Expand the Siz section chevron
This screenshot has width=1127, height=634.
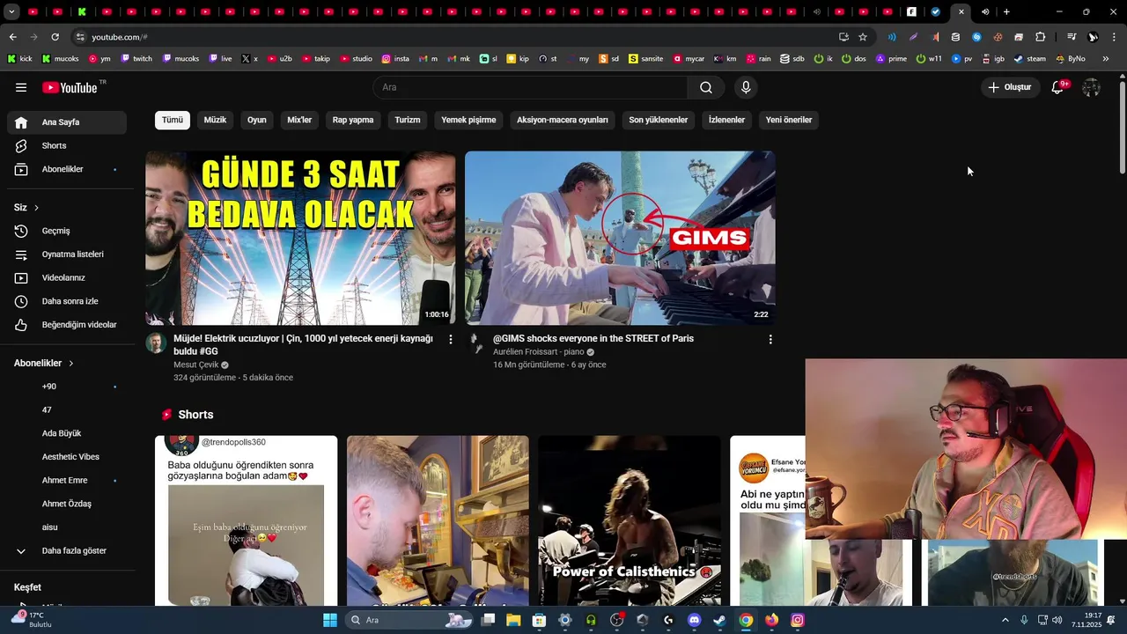tap(36, 208)
